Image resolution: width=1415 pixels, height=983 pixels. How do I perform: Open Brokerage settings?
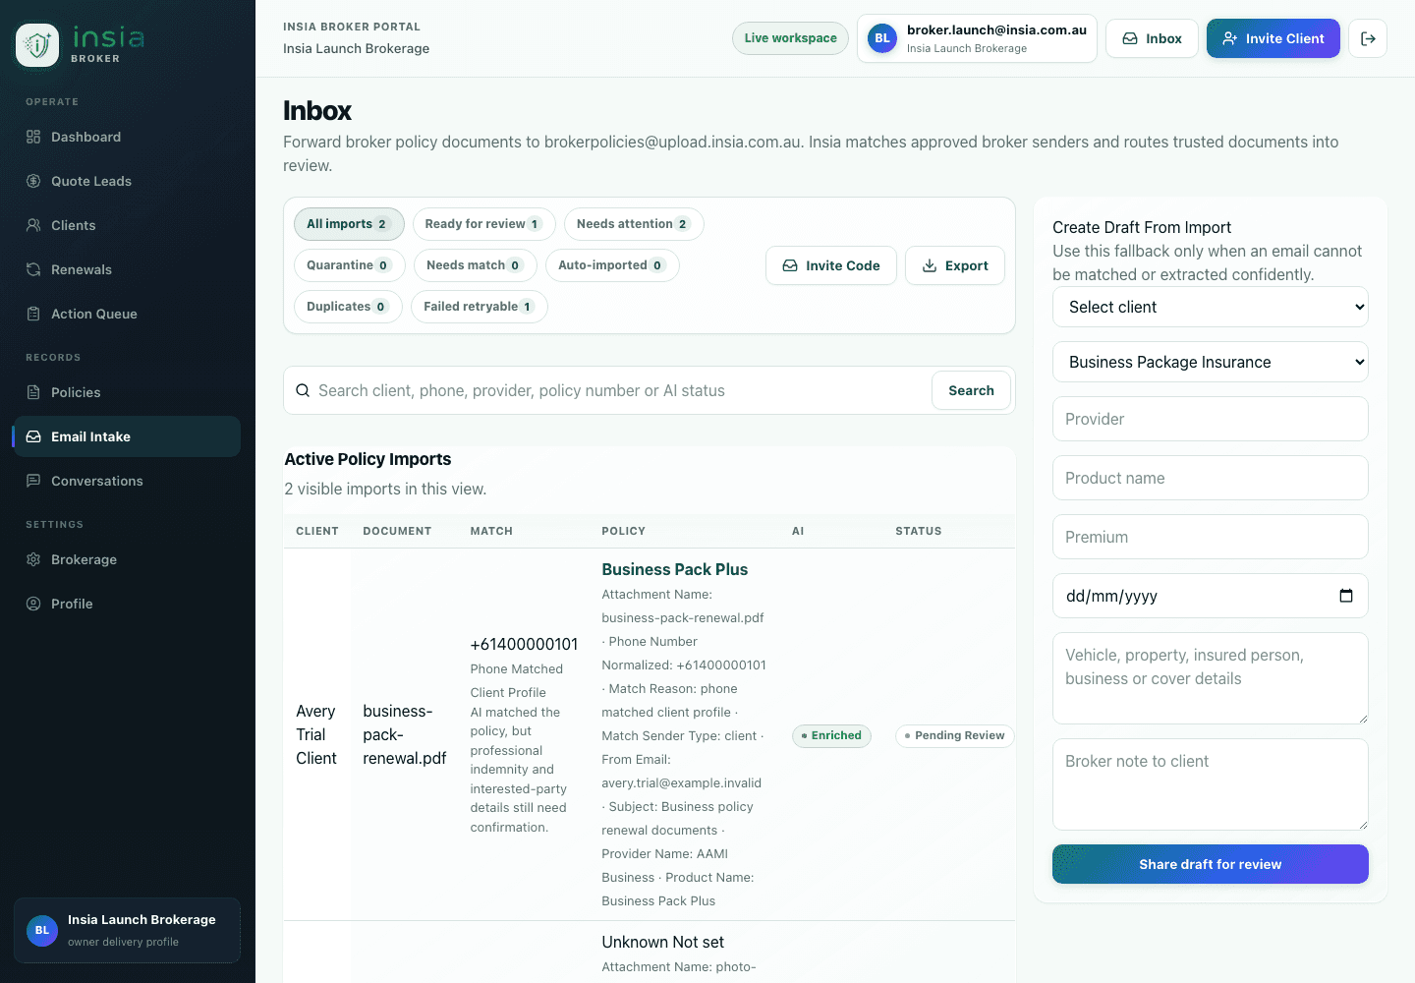tap(127, 559)
